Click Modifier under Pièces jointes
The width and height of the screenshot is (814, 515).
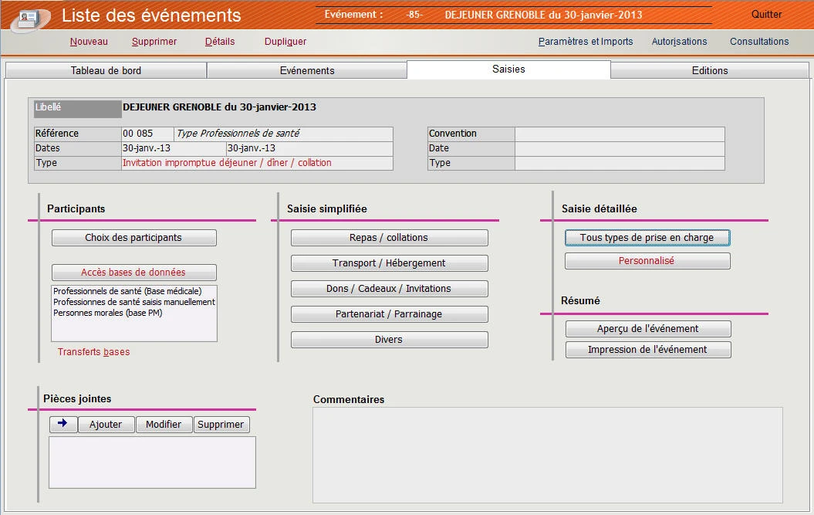(x=164, y=425)
